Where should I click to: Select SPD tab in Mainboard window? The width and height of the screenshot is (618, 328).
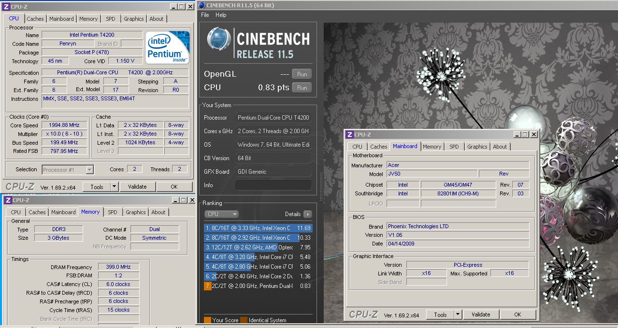coord(454,147)
